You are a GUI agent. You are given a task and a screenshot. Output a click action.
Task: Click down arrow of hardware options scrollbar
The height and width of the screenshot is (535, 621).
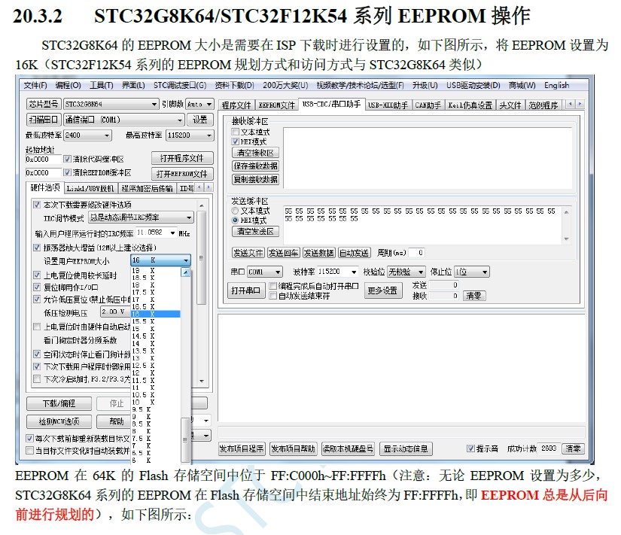(202, 381)
